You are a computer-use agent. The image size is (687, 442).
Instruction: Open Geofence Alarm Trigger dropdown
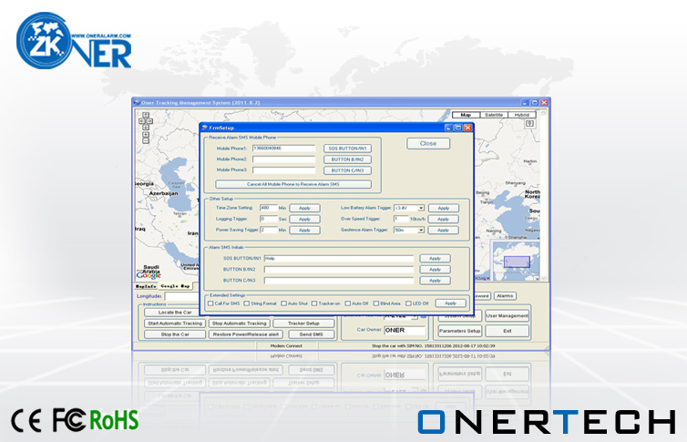(421, 230)
